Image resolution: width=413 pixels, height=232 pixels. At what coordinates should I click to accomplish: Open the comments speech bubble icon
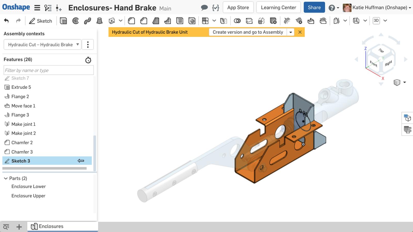pos(204,8)
